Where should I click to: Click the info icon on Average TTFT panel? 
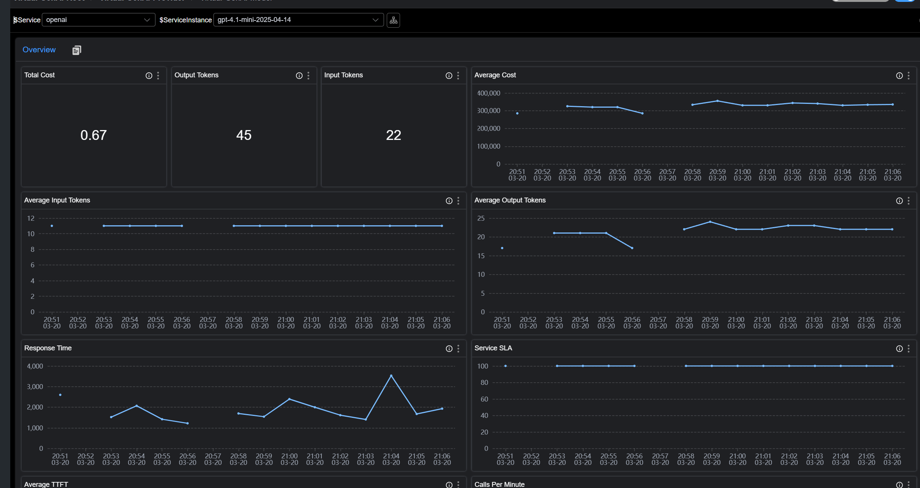point(449,484)
